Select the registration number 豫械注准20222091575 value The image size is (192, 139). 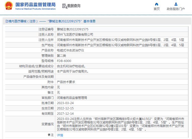(72, 29)
